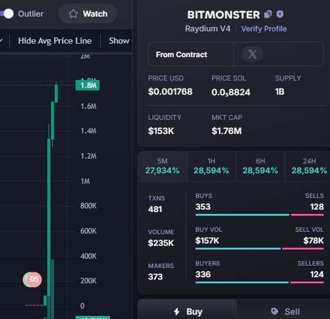
Task: Click the lightning bolt icon on Buy
Action: (x=177, y=312)
